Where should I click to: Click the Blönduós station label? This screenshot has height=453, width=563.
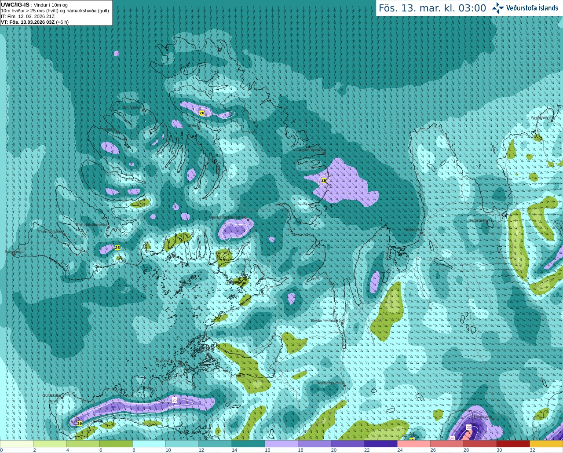412,230
